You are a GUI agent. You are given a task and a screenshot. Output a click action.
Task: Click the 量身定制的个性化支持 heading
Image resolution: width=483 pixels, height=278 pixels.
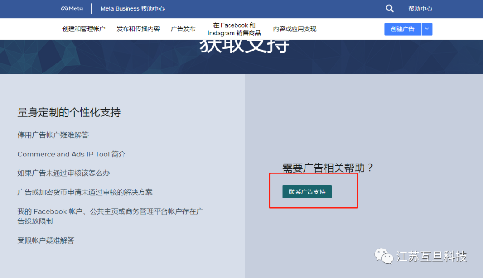tap(69, 112)
